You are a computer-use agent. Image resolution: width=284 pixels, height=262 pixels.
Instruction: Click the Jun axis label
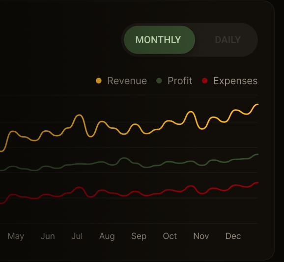point(48,236)
